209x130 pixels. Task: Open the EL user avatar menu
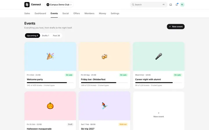coord(182,5)
